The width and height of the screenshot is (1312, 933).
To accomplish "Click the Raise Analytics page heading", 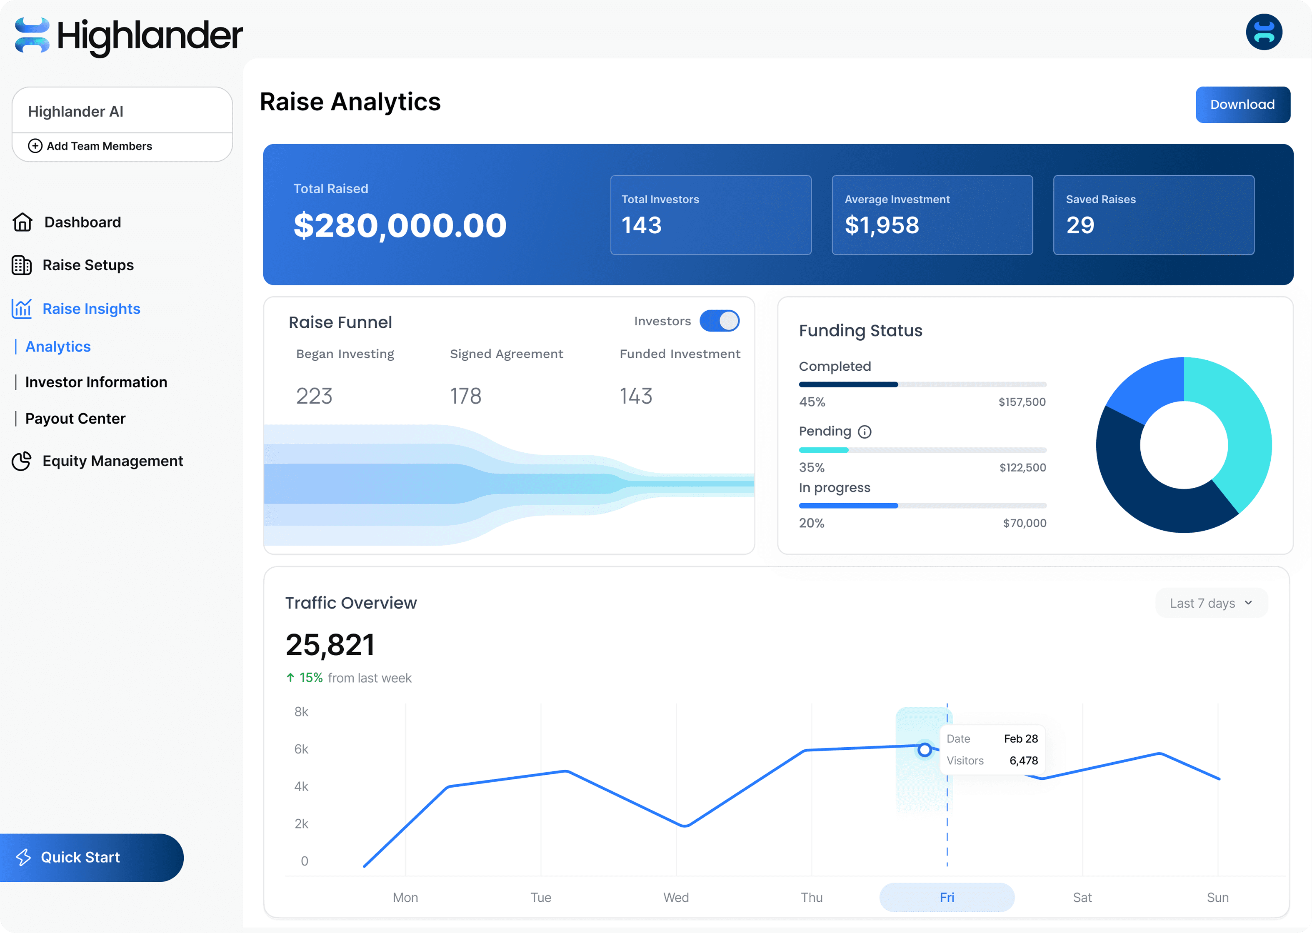I will pos(350,102).
